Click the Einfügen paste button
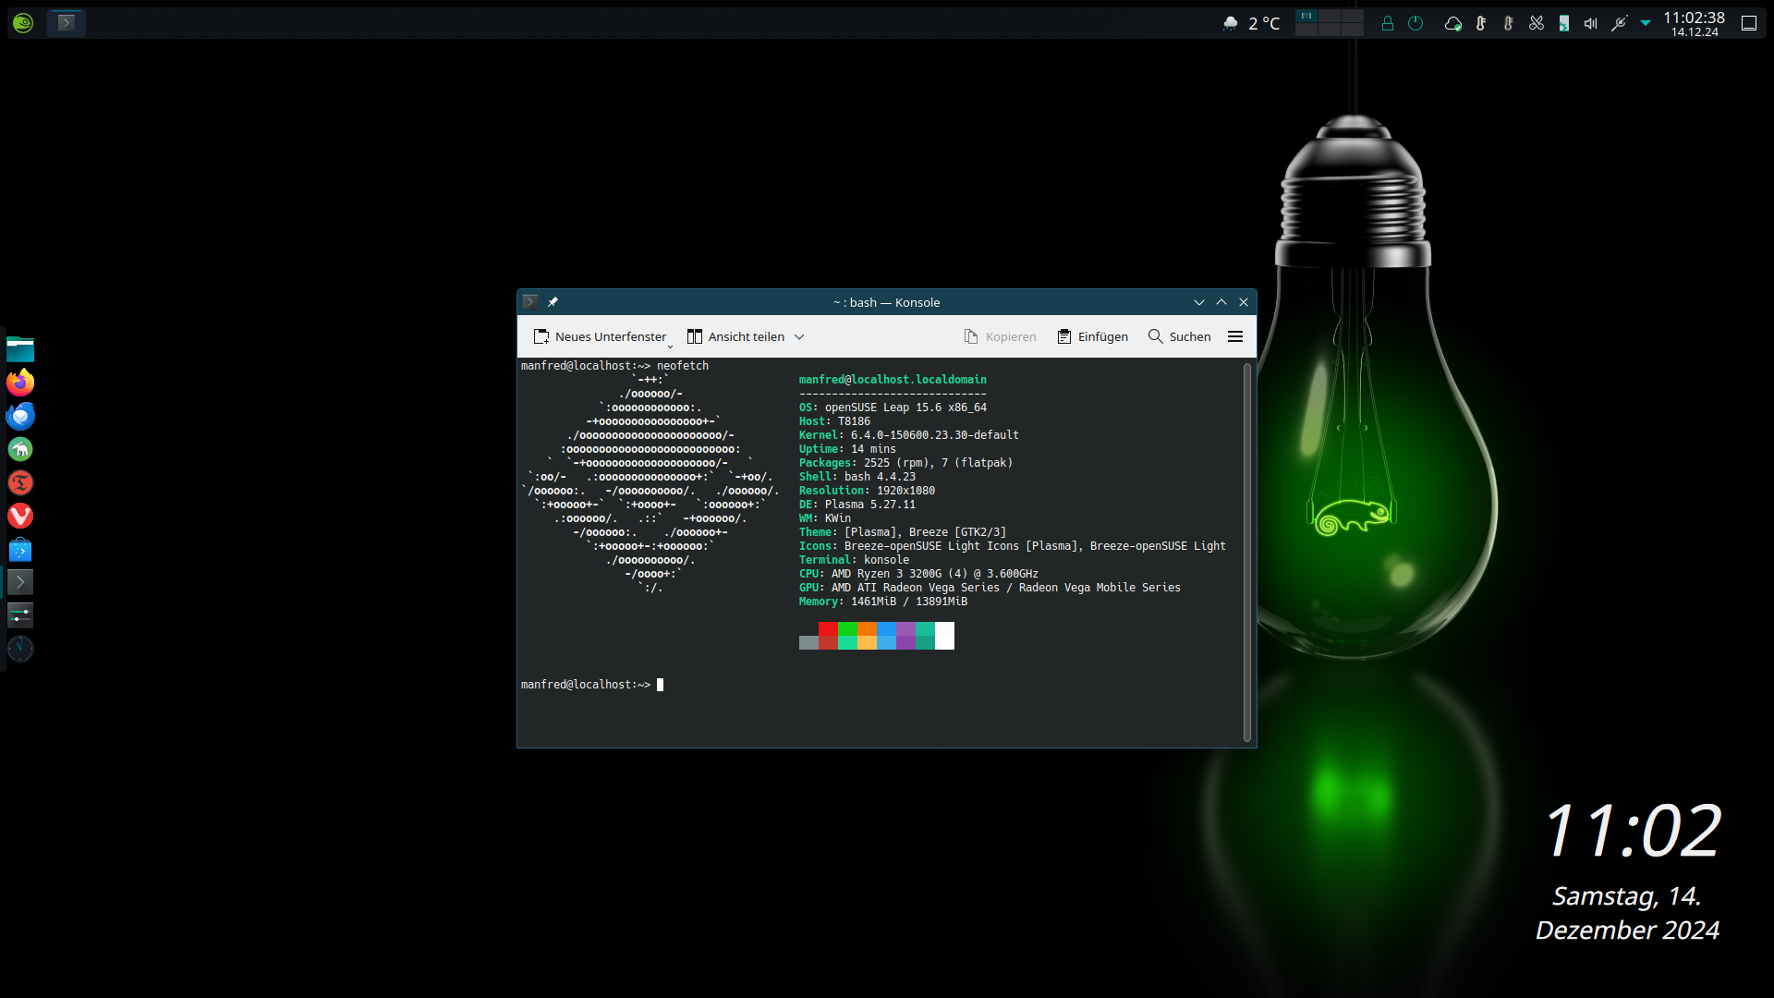This screenshot has height=998, width=1774. click(x=1093, y=336)
